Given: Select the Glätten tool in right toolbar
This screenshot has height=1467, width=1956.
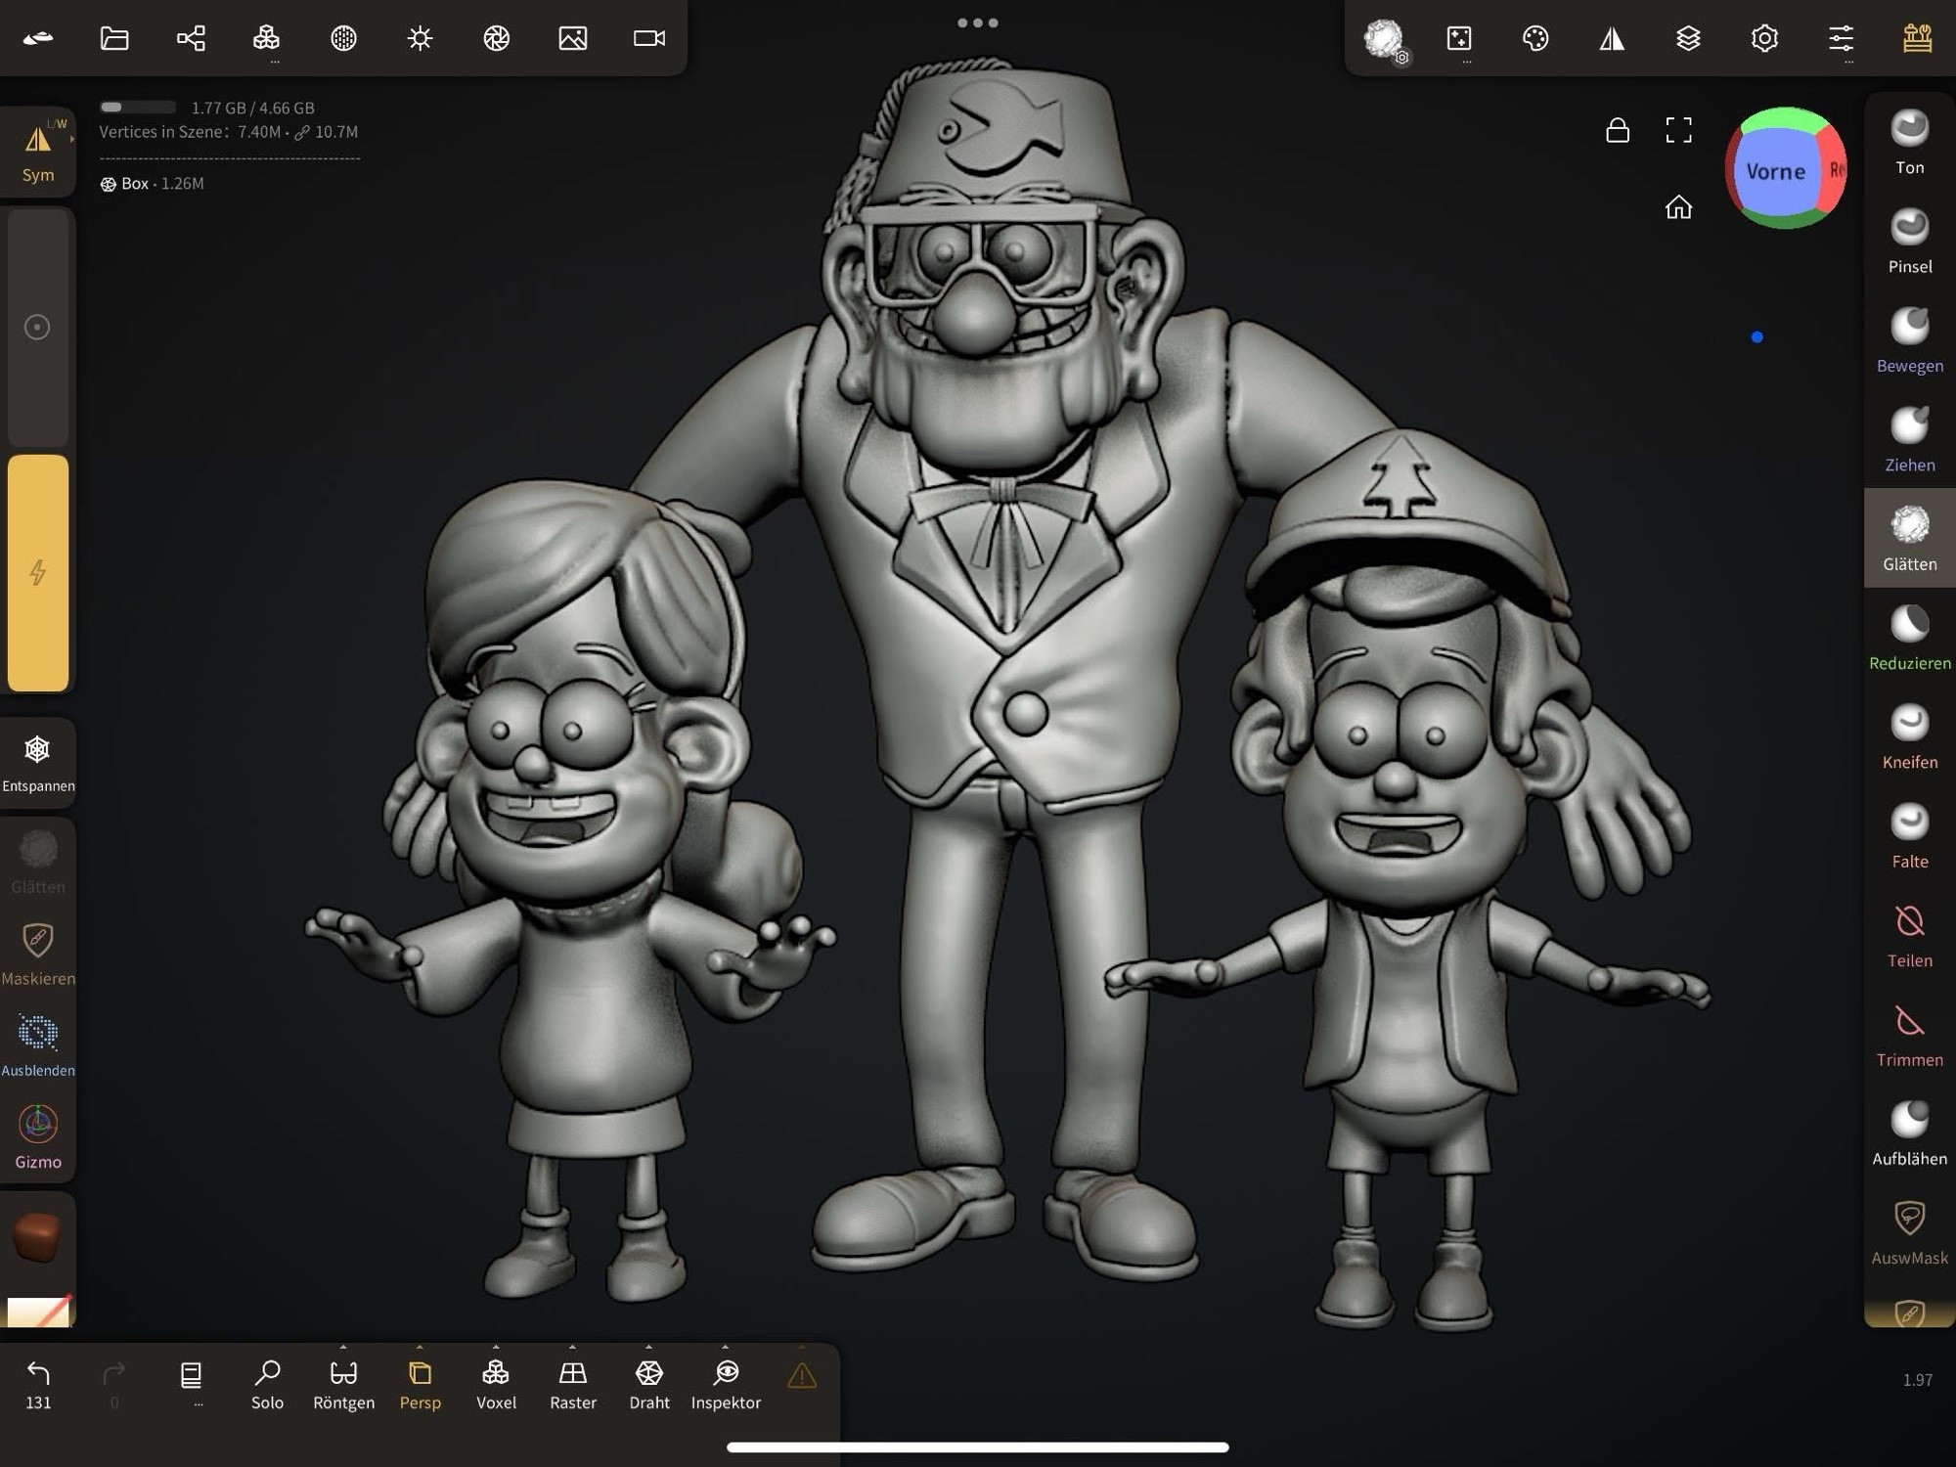Looking at the screenshot, I should (x=1909, y=539).
